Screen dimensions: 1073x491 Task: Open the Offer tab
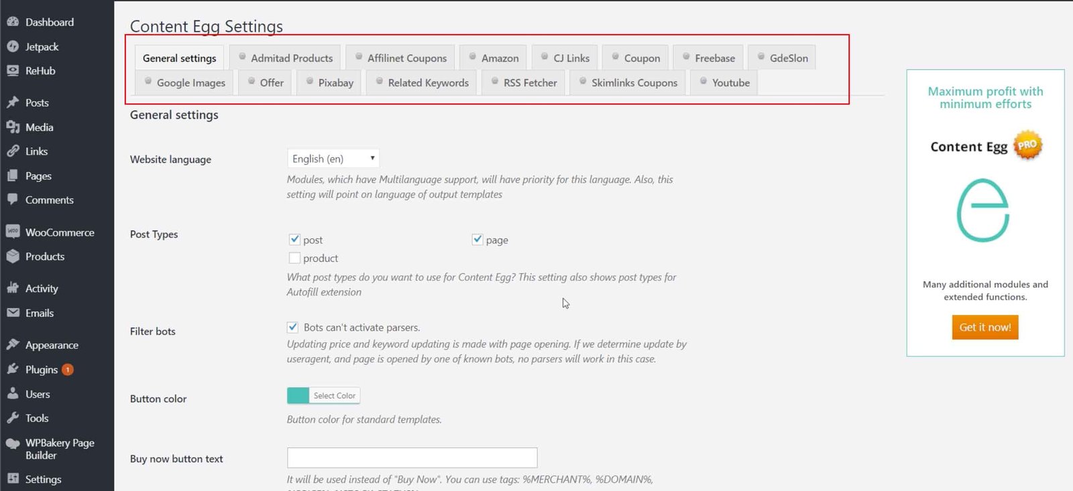tap(265, 82)
